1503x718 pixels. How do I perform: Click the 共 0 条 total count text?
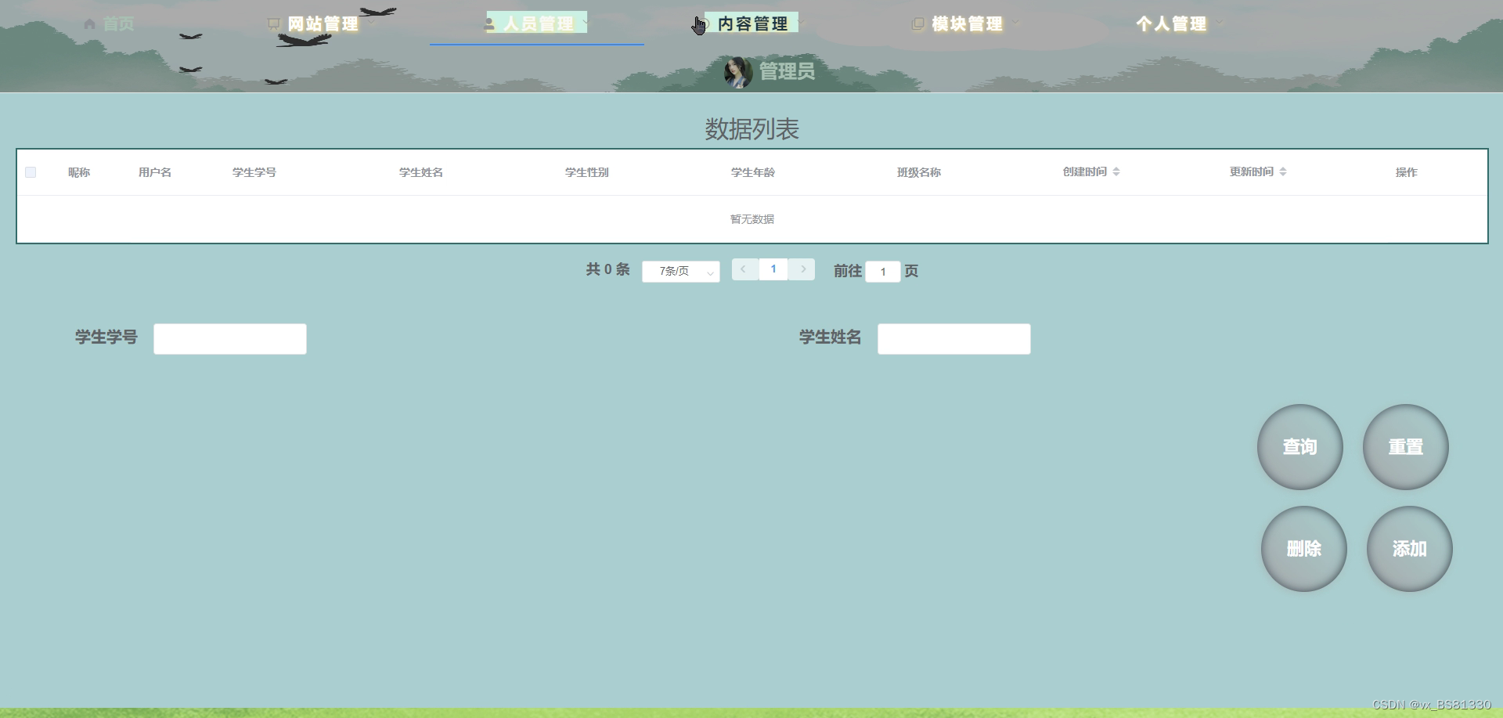tap(608, 269)
